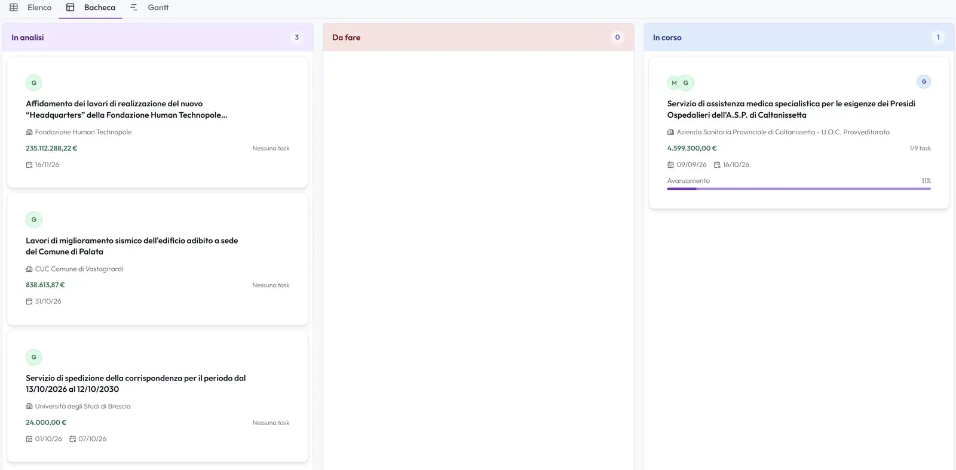This screenshot has width=956, height=470.
Task: Click the count badge 3 in In analisi
Action: (296, 37)
